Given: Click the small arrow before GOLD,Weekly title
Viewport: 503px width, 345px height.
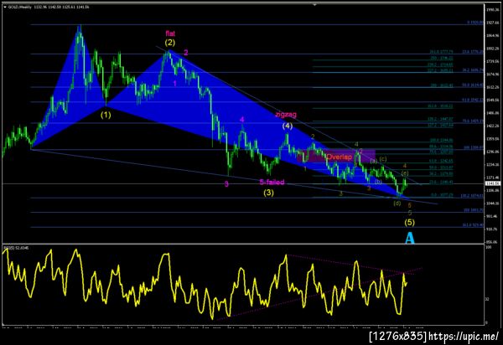Looking at the screenshot, I should point(5,7).
